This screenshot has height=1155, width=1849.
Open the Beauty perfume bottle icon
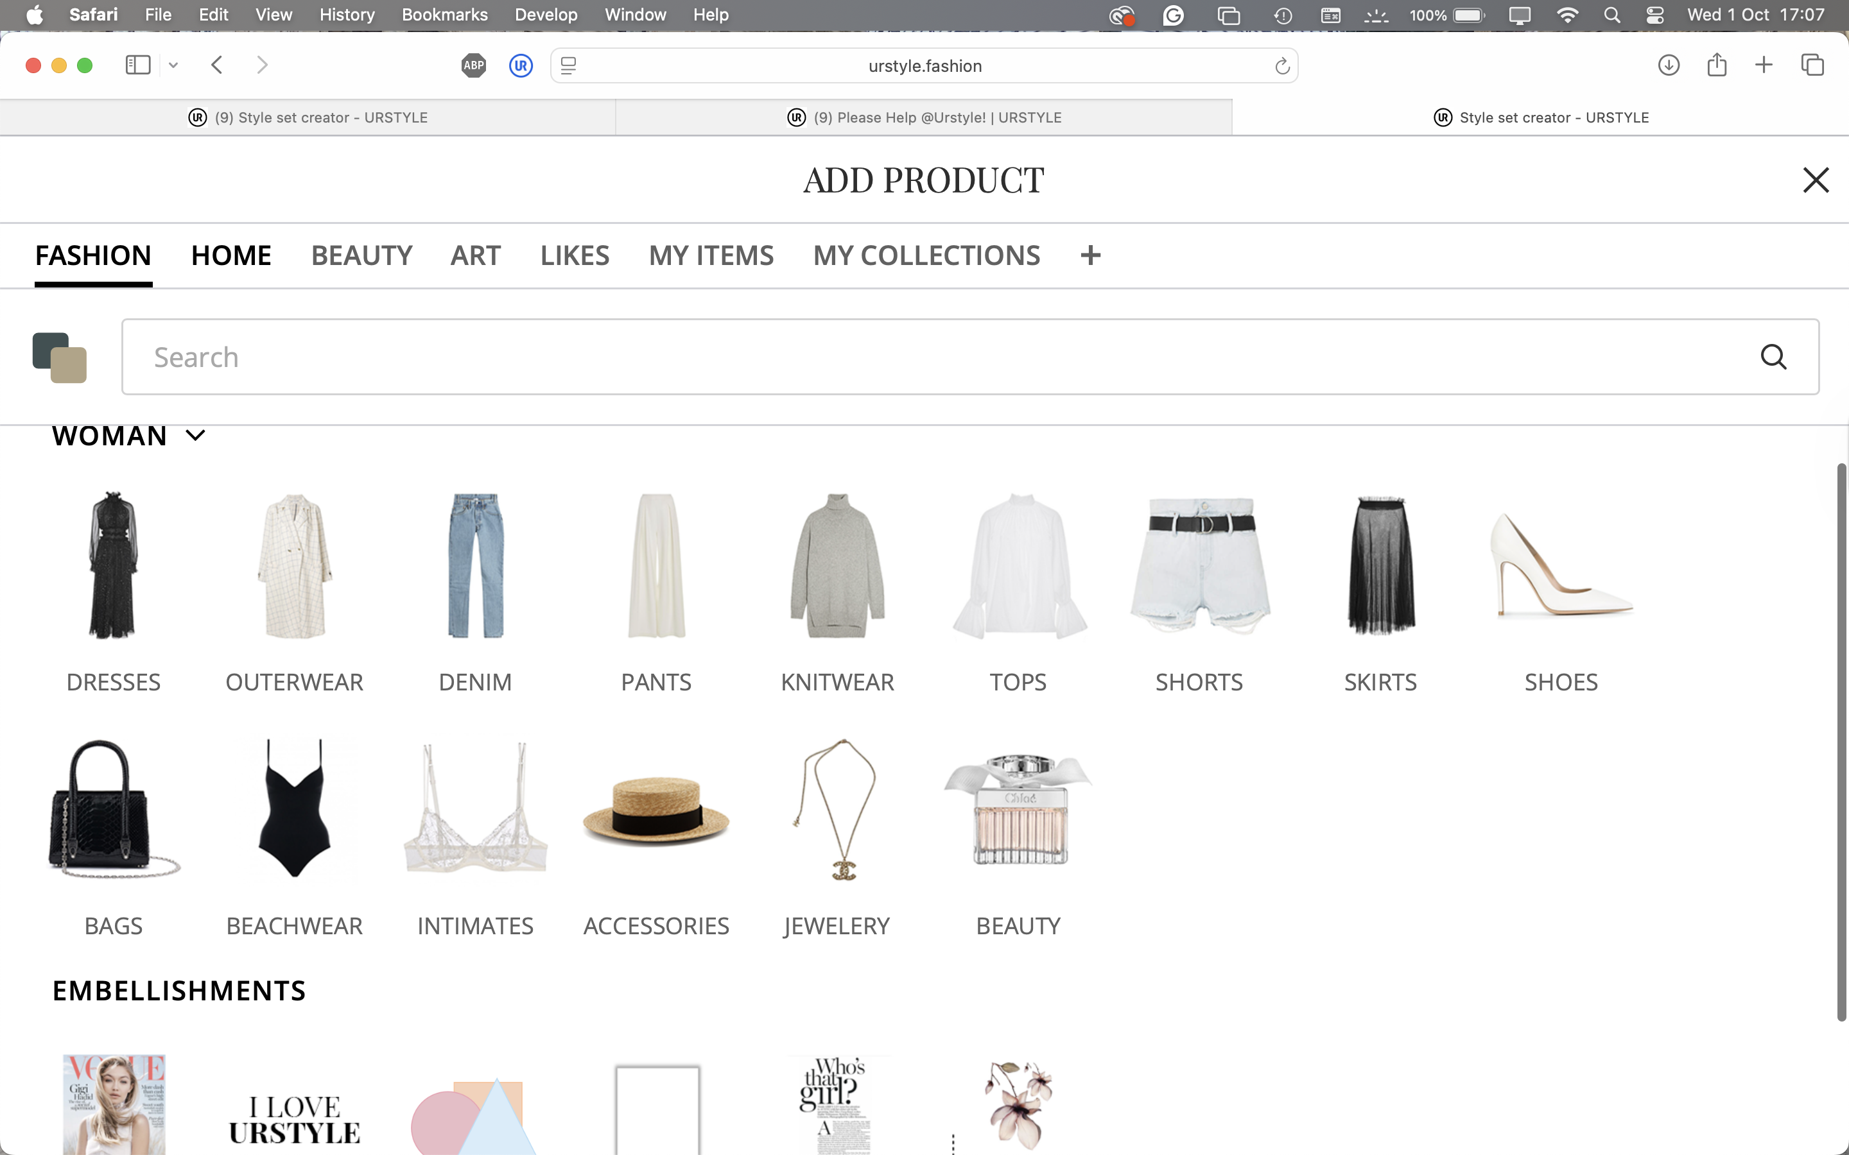[1018, 810]
